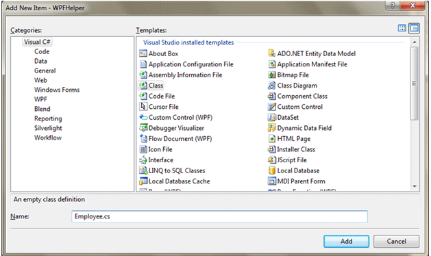431x256 pixels.
Task: Switch to large icons view
Action: (402, 28)
